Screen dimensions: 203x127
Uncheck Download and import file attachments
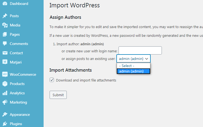click(x=52, y=80)
